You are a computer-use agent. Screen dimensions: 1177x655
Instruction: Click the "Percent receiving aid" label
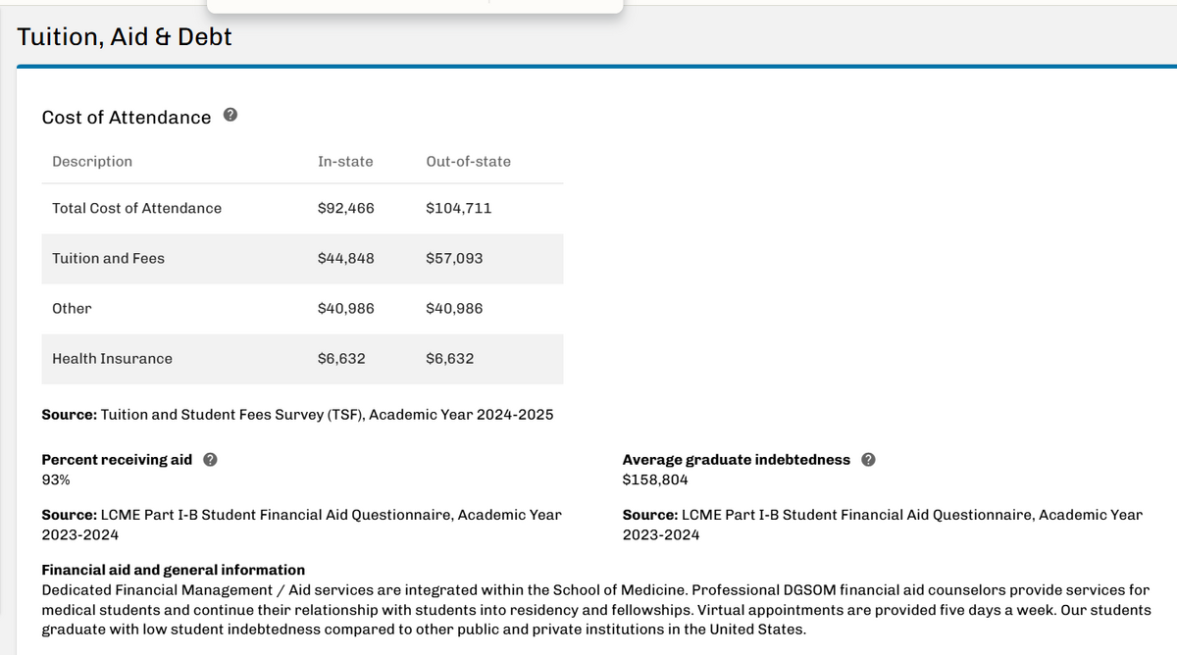pos(118,460)
